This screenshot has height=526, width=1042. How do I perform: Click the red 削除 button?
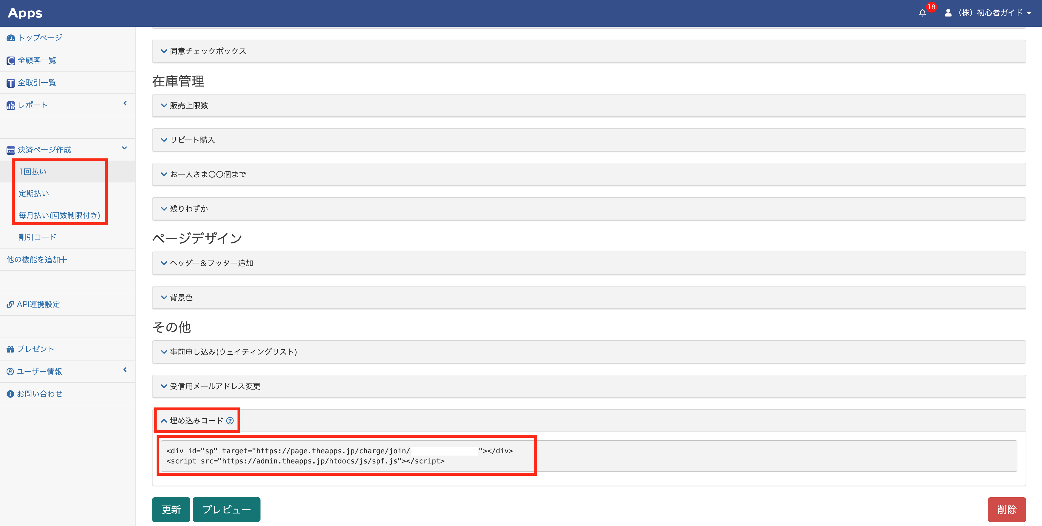(x=1007, y=510)
